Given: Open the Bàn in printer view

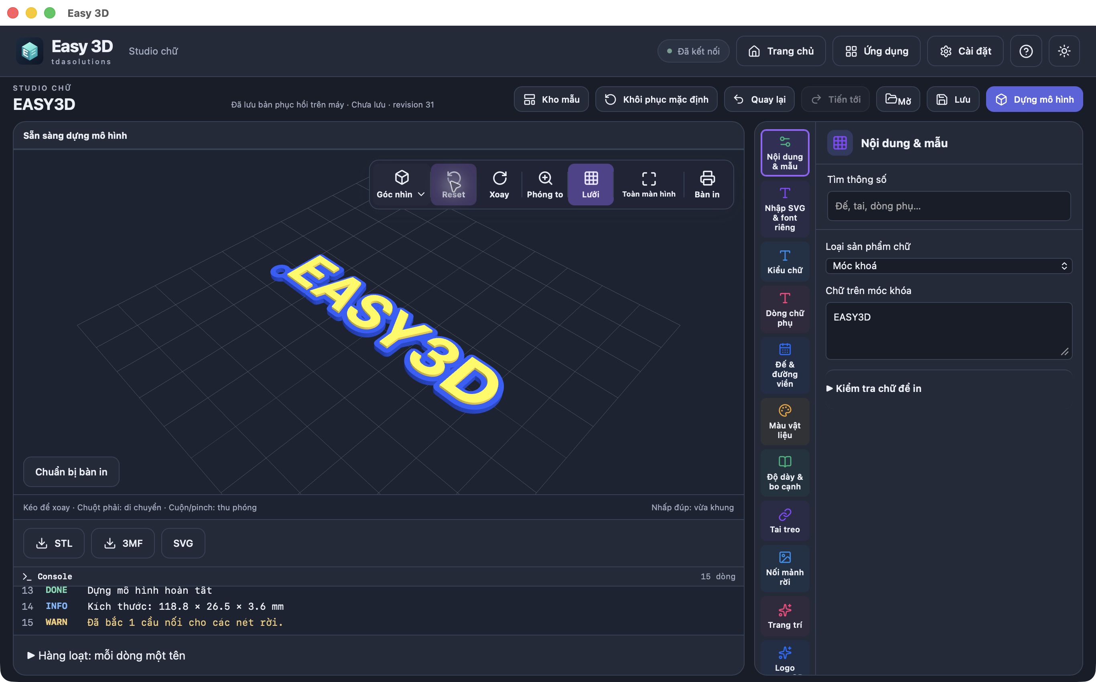Looking at the screenshot, I should [x=707, y=185].
